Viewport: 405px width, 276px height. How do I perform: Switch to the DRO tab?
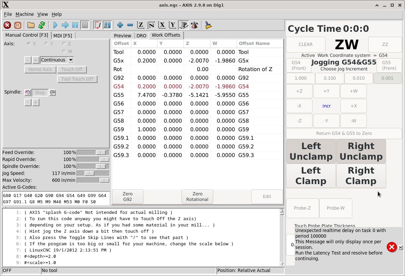coord(141,36)
